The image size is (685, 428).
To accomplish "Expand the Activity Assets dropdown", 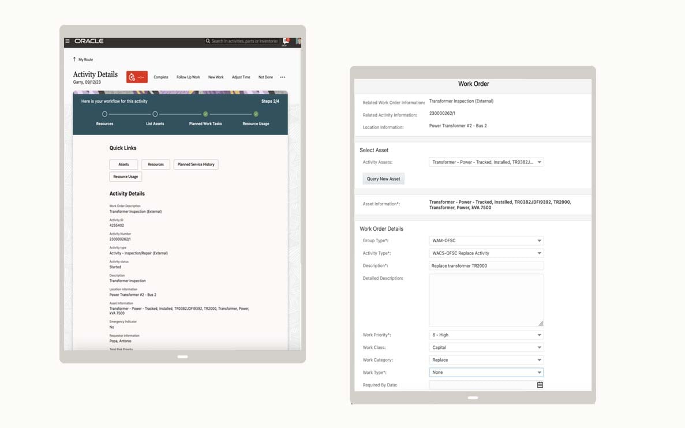I will coord(539,163).
